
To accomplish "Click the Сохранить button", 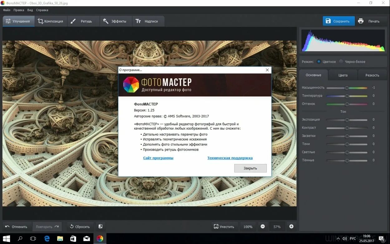I will pyautogui.click(x=339, y=21).
